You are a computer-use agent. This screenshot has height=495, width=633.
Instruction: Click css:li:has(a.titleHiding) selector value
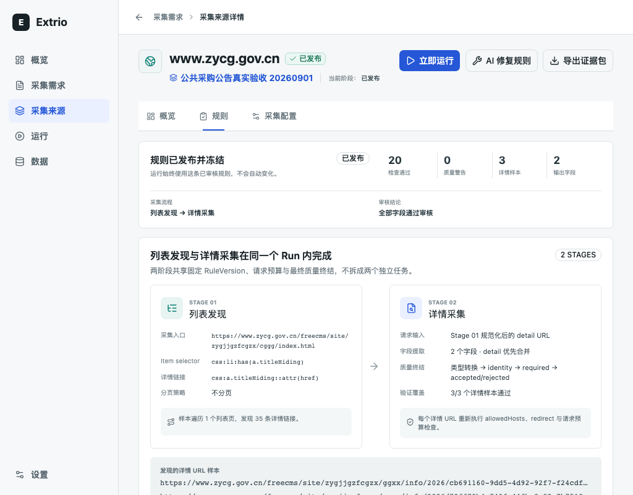(x=258, y=362)
